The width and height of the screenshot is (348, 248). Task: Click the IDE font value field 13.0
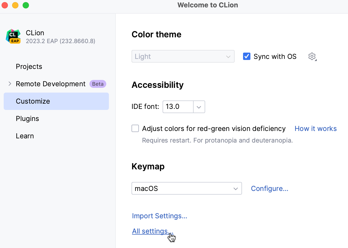coord(178,107)
